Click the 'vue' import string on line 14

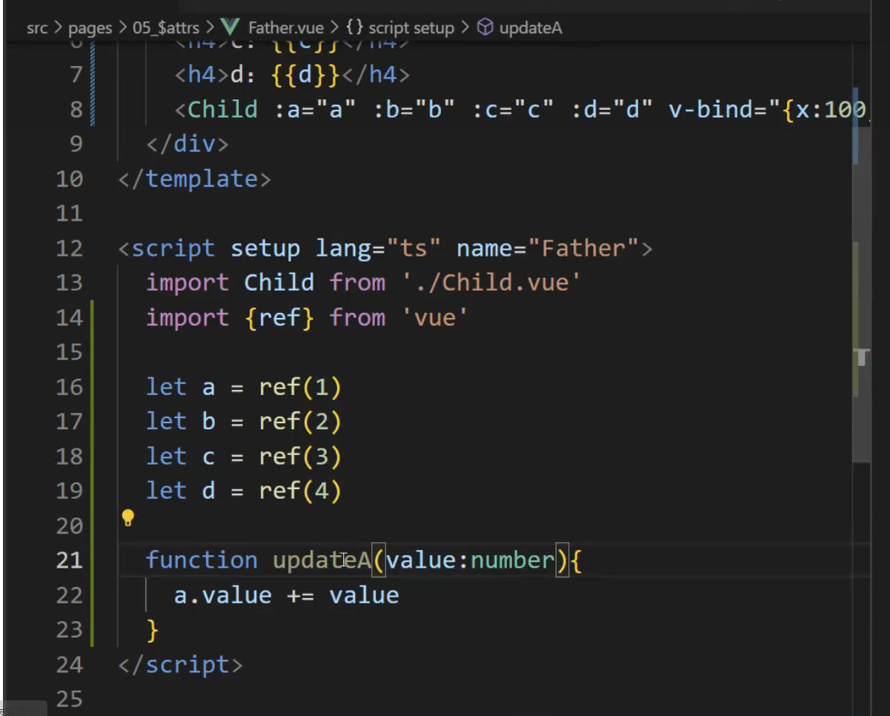point(434,318)
